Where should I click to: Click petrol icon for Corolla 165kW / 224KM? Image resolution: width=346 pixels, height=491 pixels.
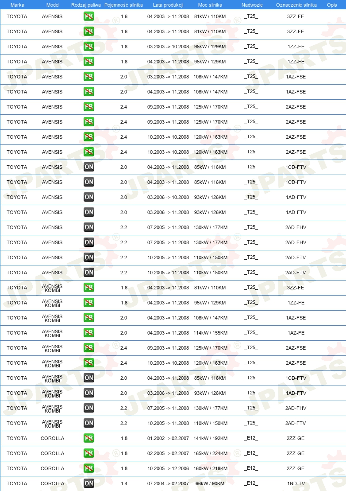pos(89,453)
